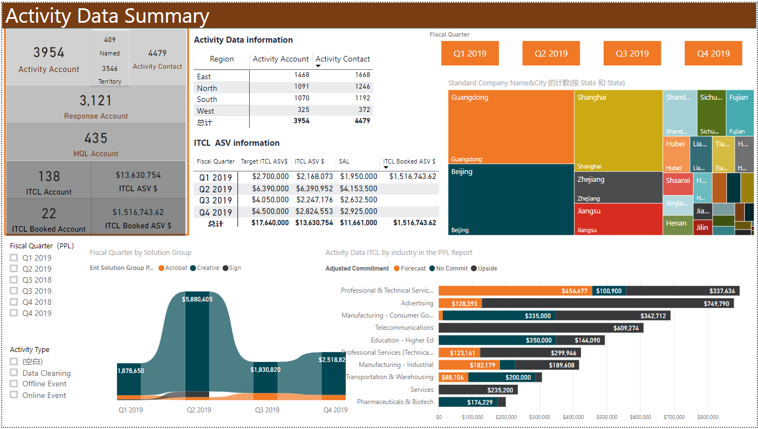Tick the Q4 2019 PPL checkbox
Viewport: 758px width, 429px height.
pyautogui.click(x=14, y=313)
